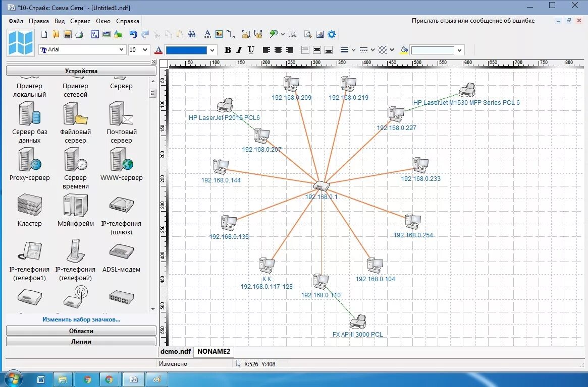Set vertical text alignment to middle
588x387 pixels.
click(x=317, y=50)
